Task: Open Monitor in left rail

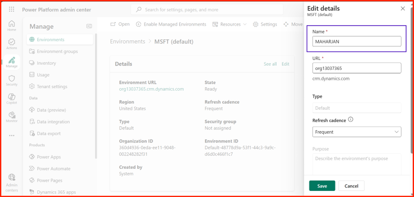Action: pyautogui.click(x=11, y=117)
